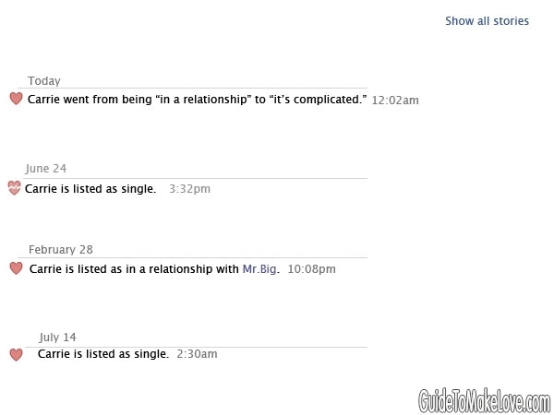Viewport: 554px width, 415px height.
Task: Click the 10:08pm timestamp
Action: (311, 269)
